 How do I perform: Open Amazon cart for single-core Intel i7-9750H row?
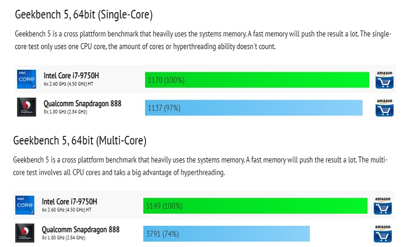(384, 80)
